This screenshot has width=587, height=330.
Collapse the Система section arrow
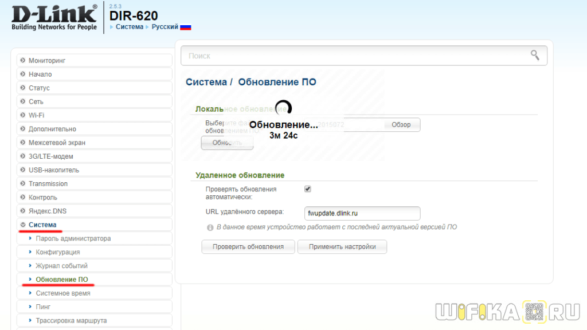point(23,225)
